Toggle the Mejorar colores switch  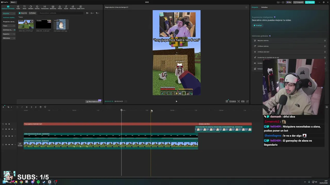(325, 41)
